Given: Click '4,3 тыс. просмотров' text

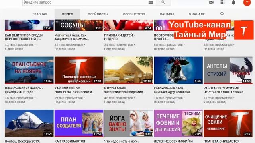Looking at the screenshot, I should pyautogui.click(x=19, y=45).
